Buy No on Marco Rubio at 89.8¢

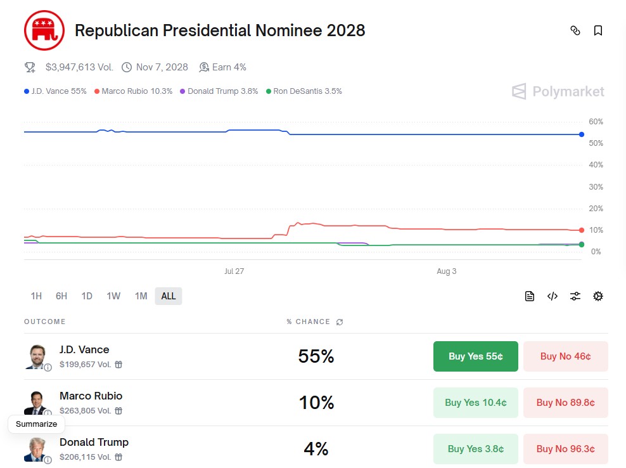(x=565, y=403)
